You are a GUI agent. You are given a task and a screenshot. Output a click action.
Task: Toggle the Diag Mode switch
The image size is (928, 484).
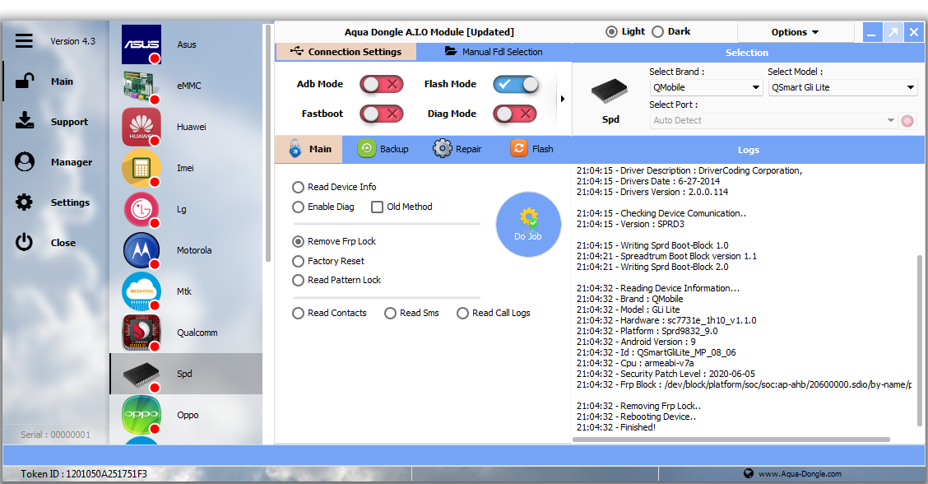(x=515, y=113)
